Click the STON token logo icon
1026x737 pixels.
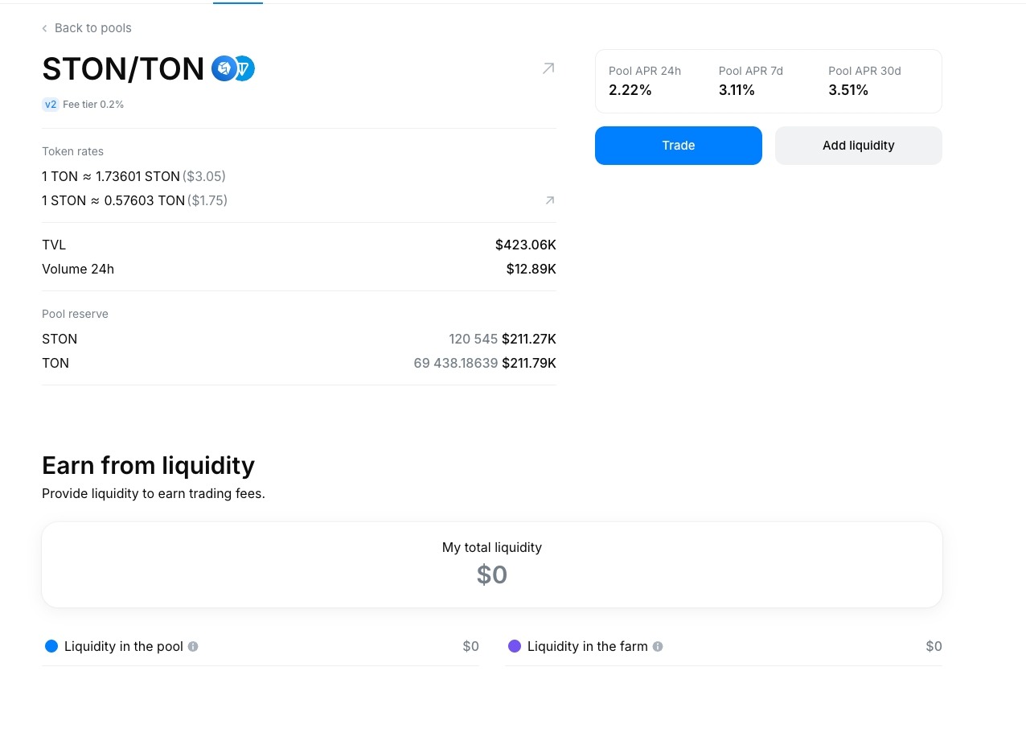point(223,69)
